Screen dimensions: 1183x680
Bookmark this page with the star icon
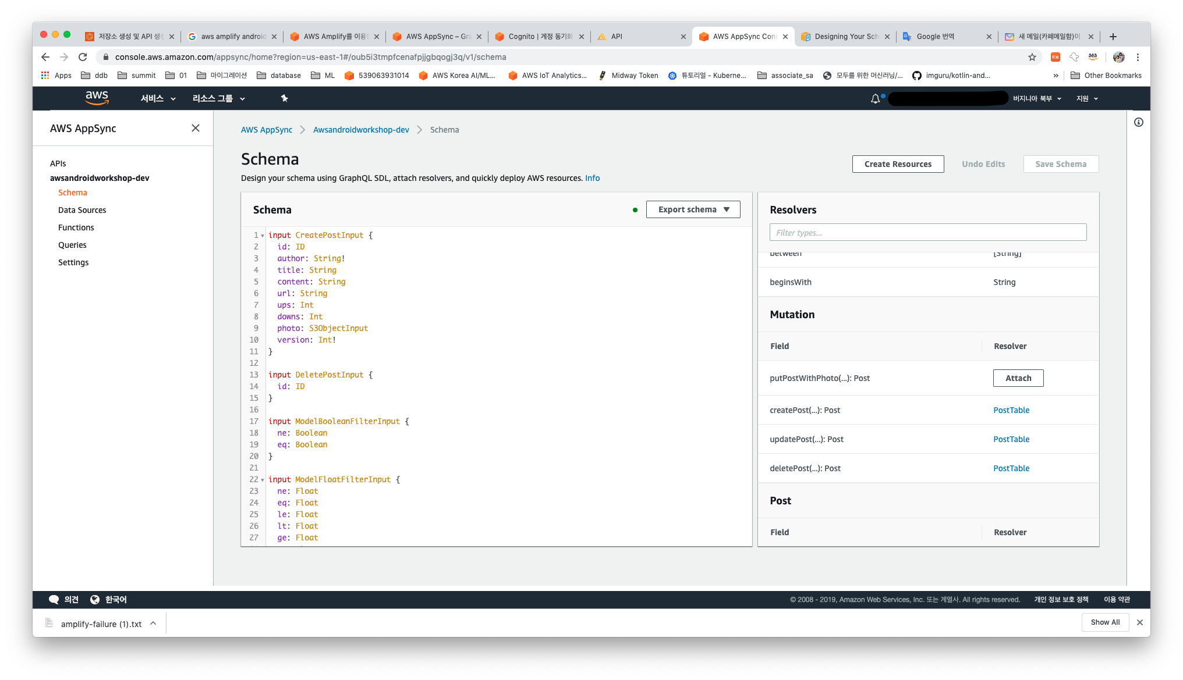(1032, 57)
